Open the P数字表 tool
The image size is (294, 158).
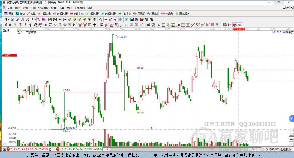pyautogui.click(x=77, y=14)
